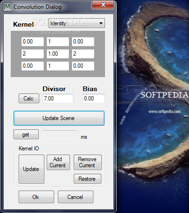This screenshot has width=189, height=213.
Task: Click the Update Scene button
Action: 59,118
